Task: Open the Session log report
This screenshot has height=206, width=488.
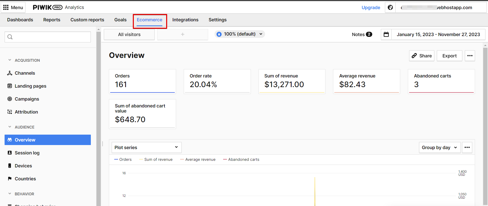Action: tap(27, 153)
